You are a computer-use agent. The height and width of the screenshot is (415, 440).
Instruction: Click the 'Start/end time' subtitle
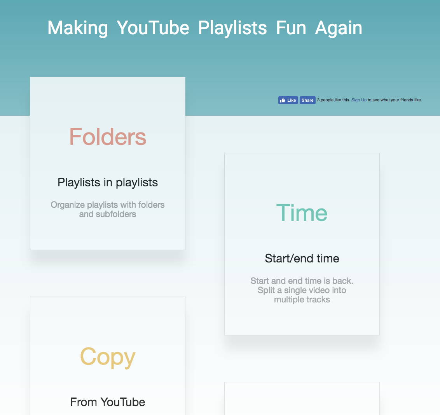coord(302,259)
